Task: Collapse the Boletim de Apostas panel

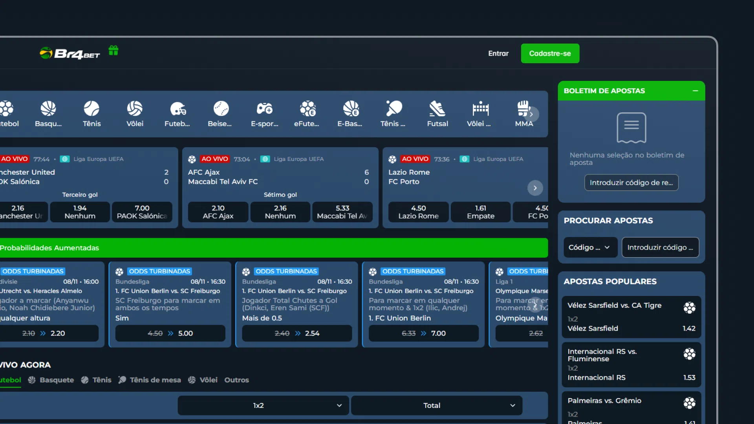Action: pos(695,91)
